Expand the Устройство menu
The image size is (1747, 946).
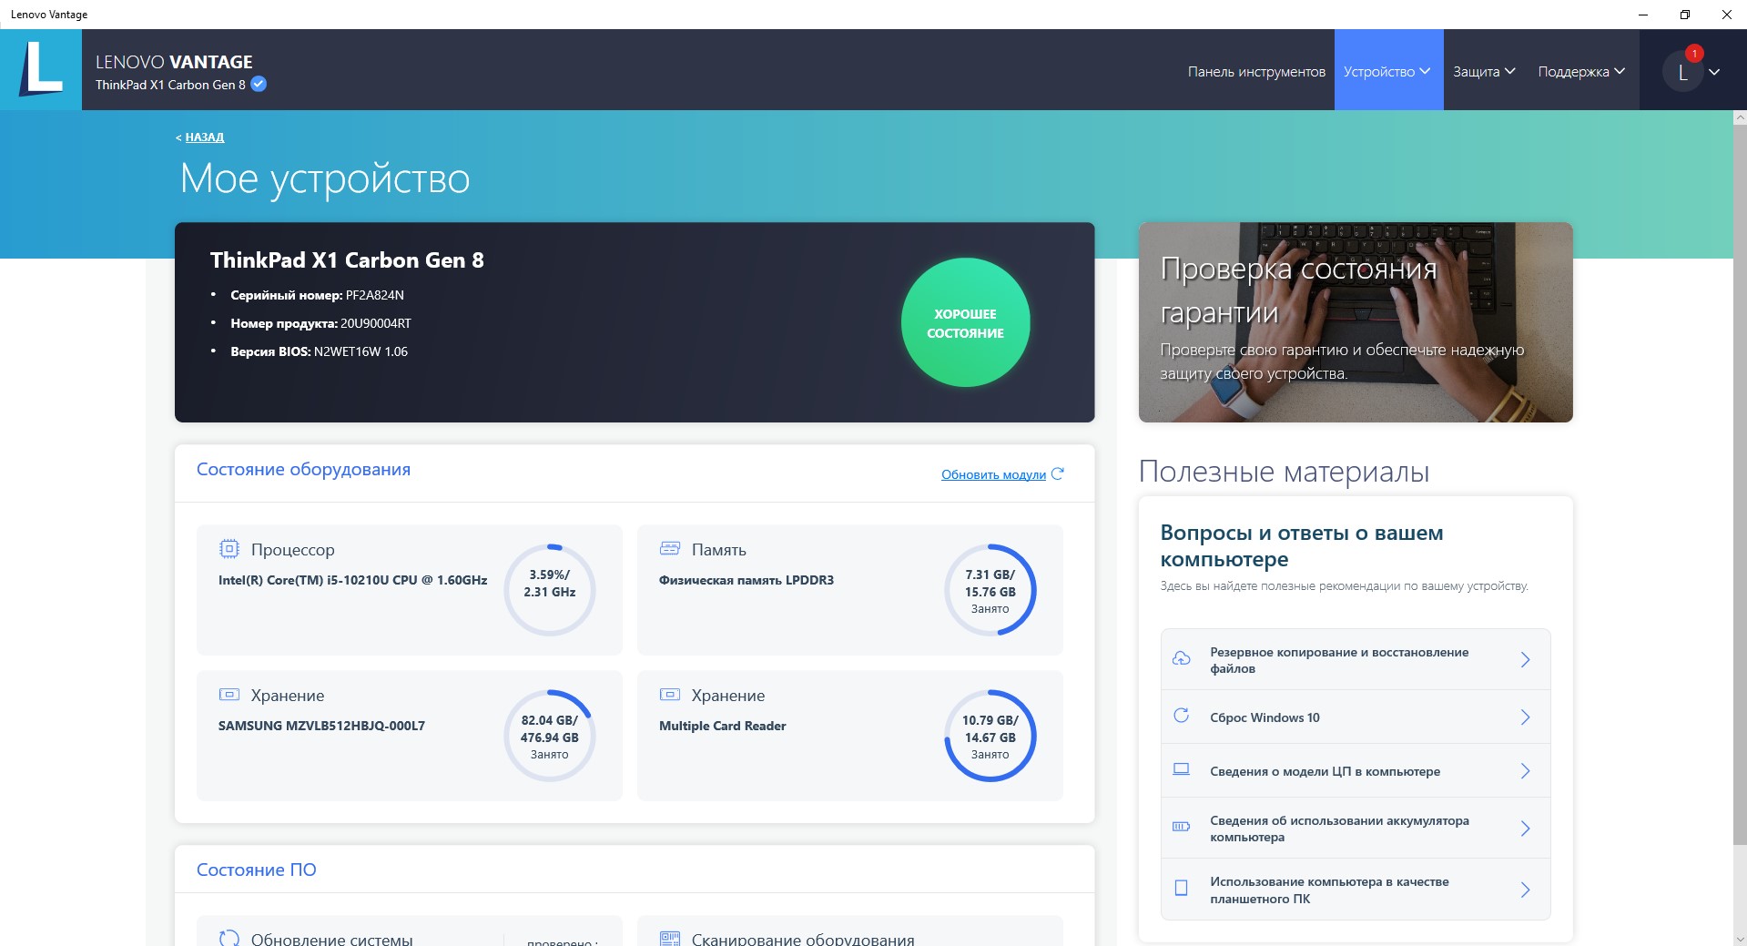1388,71
